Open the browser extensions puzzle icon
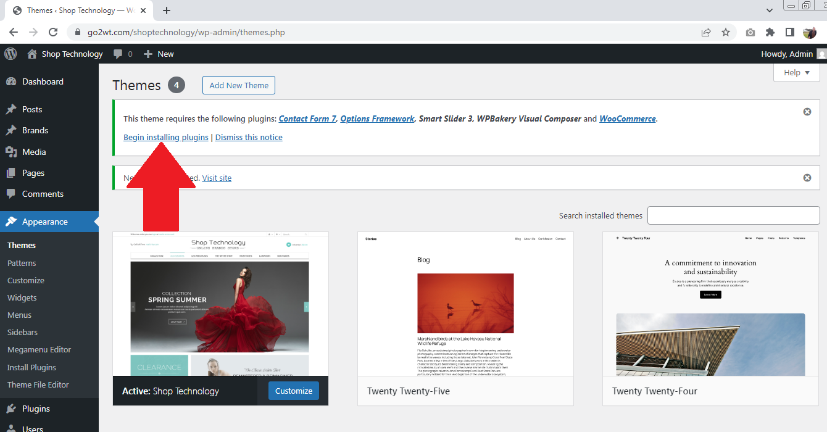The image size is (827, 432). click(770, 32)
